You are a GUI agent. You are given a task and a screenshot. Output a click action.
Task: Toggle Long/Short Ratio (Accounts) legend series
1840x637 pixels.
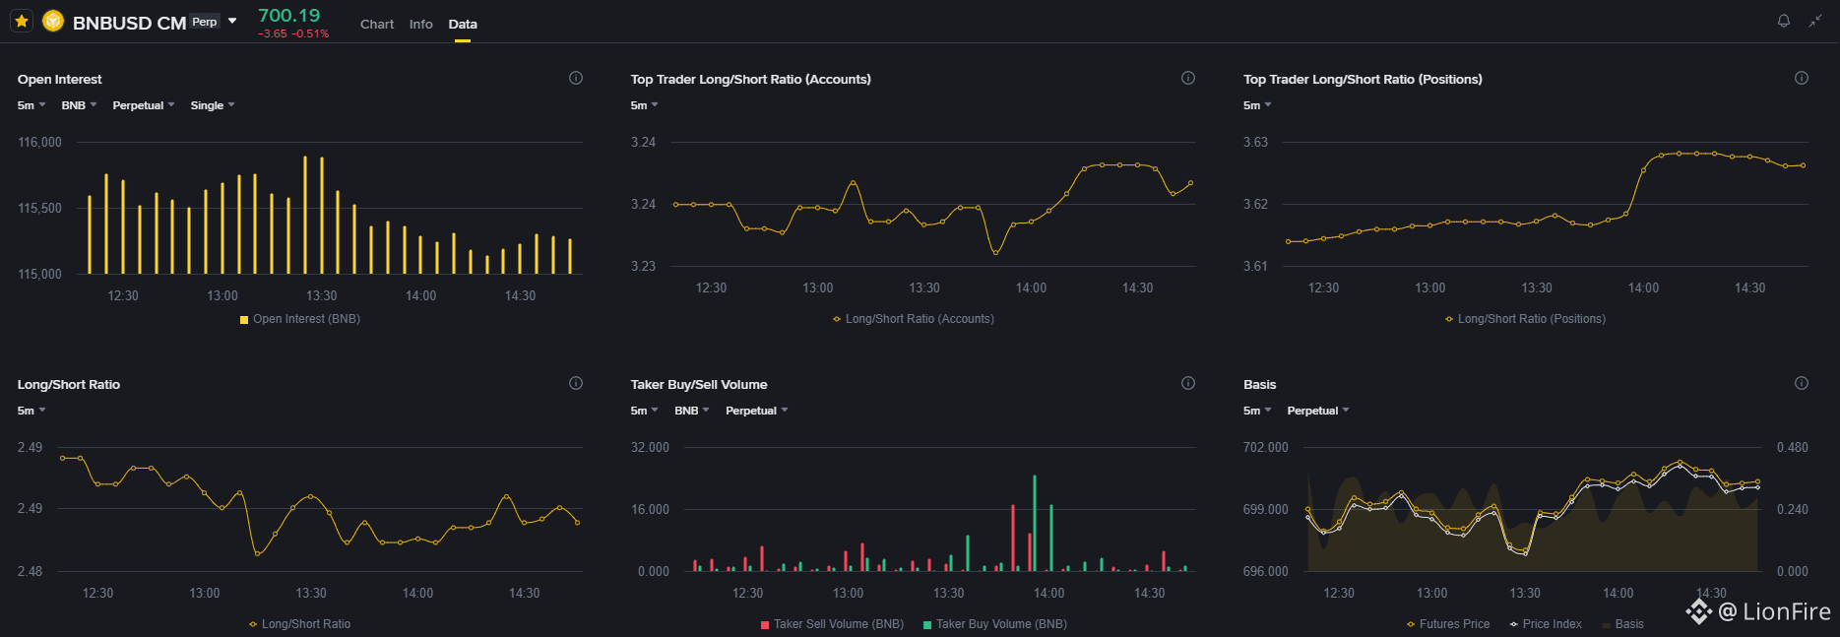pyautogui.click(x=914, y=319)
